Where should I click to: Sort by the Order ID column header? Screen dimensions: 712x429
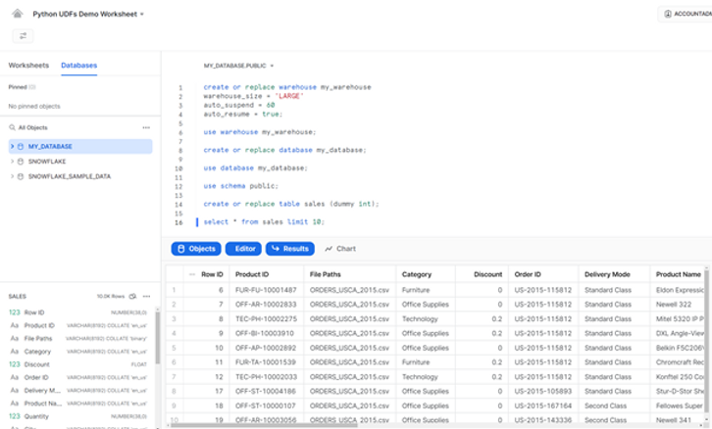pos(543,274)
